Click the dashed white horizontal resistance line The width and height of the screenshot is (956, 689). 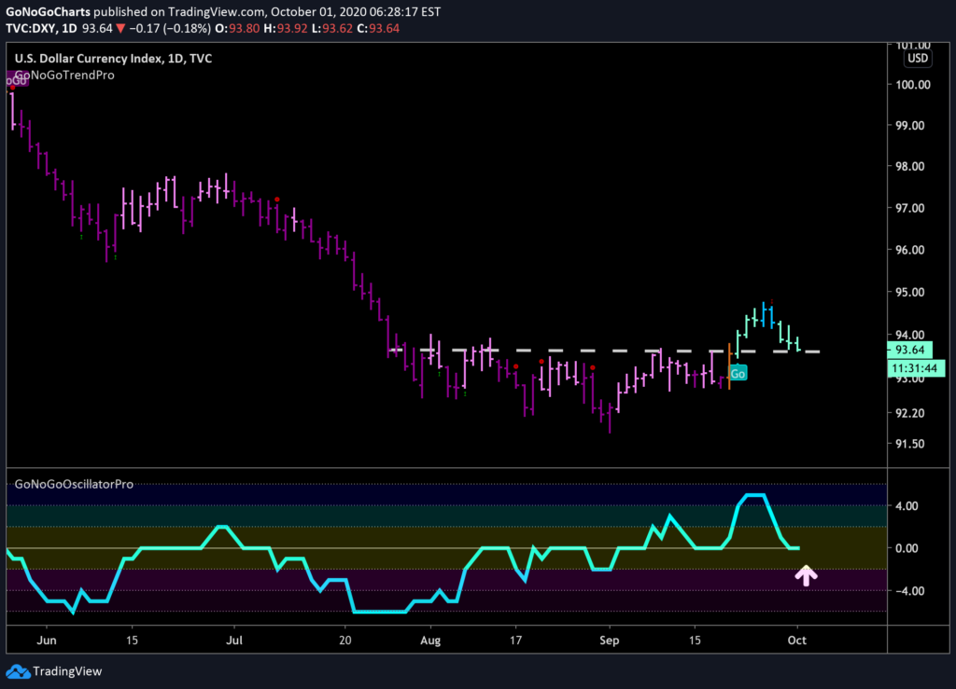tap(604, 351)
